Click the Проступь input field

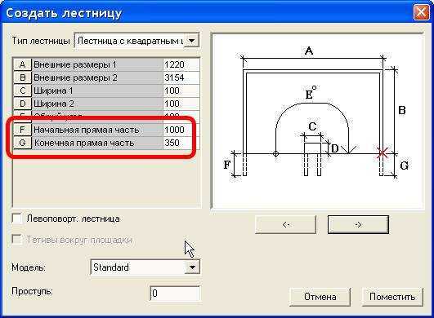click(x=175, y=294)
